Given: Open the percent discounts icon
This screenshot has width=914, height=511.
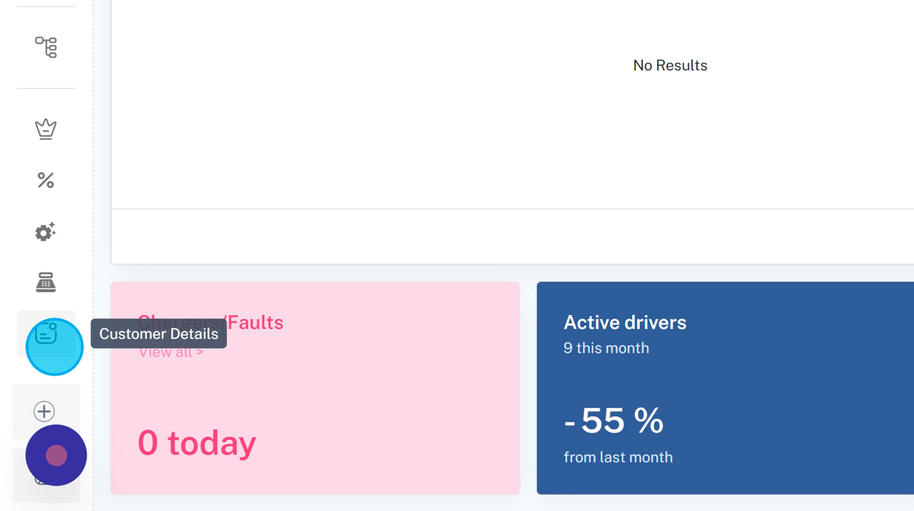Looking at the screenshot, I should pos(46,180).
